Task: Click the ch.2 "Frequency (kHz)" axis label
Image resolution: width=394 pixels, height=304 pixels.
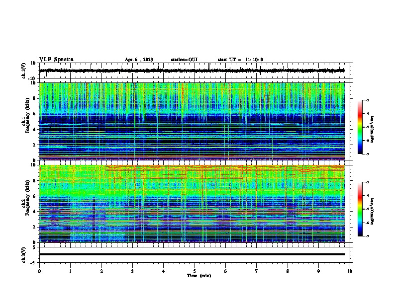Action: point(27,197)
